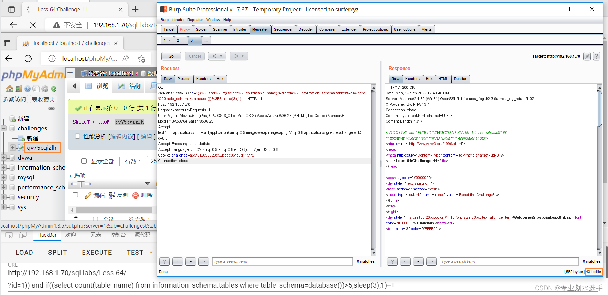Image resolution: width=608 pixels, height=295 pixels.
Task: Toggle the 显示全部 checkbox in phpMyAdmin
Action: tap(84, 161)
